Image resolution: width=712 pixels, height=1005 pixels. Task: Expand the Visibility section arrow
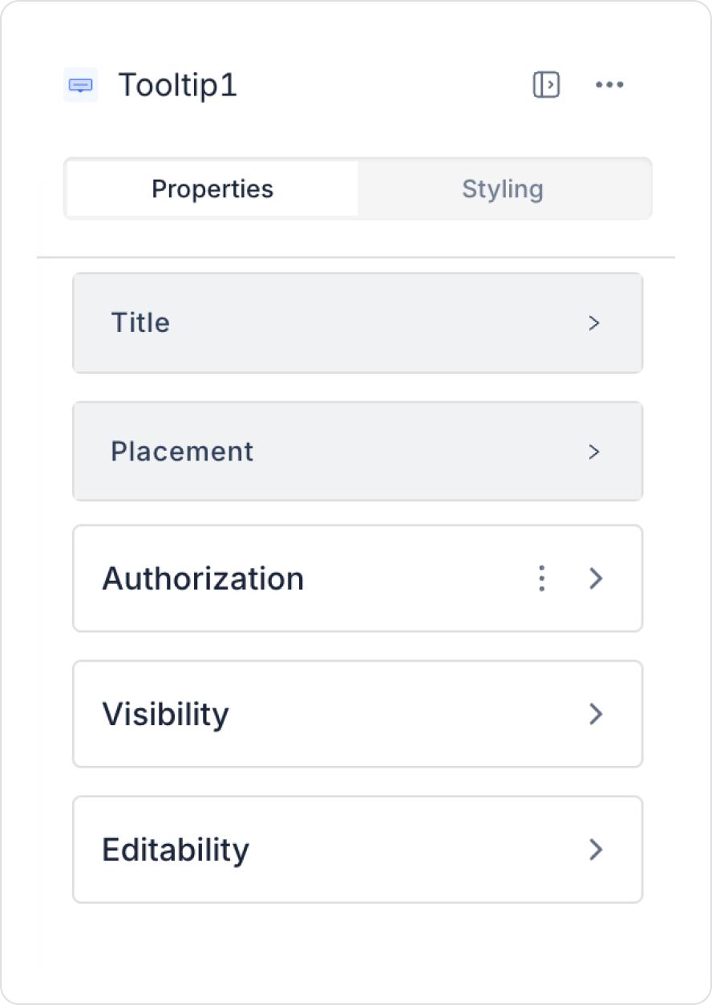(x=596, y=714)
